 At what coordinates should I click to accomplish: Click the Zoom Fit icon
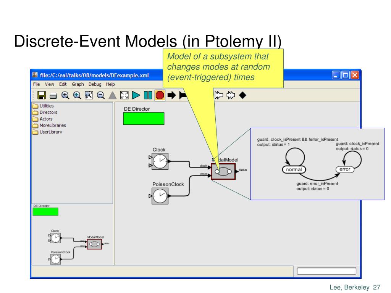pos(89,95)
